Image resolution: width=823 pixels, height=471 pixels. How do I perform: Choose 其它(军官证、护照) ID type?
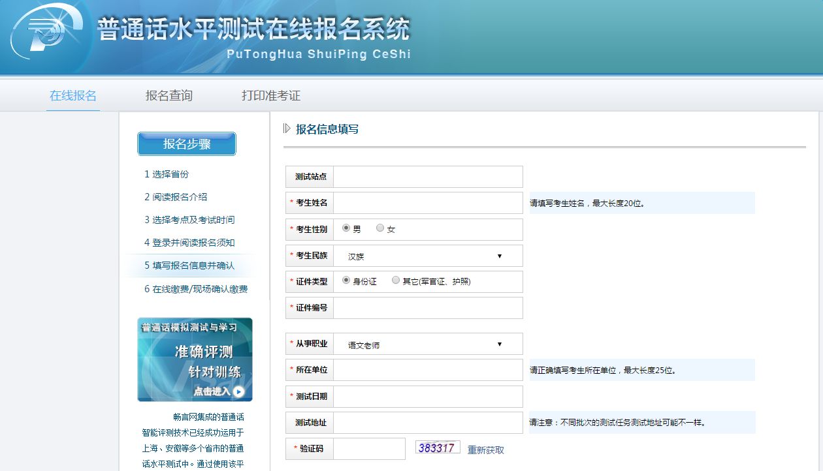[396, 281]
